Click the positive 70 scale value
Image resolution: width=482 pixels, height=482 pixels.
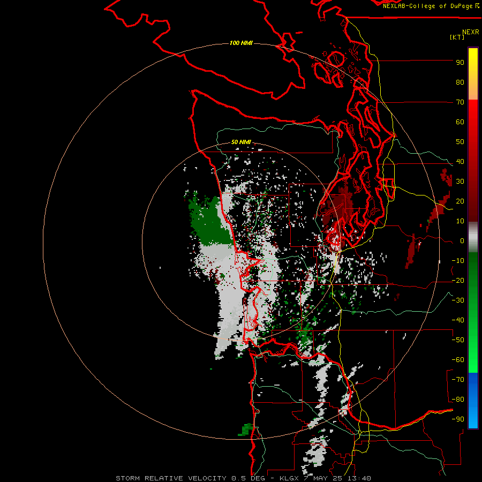pos(460,102)
